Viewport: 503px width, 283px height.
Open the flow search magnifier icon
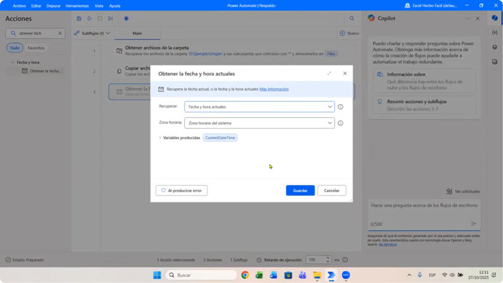pyautogui.click(x=352, y=18)
